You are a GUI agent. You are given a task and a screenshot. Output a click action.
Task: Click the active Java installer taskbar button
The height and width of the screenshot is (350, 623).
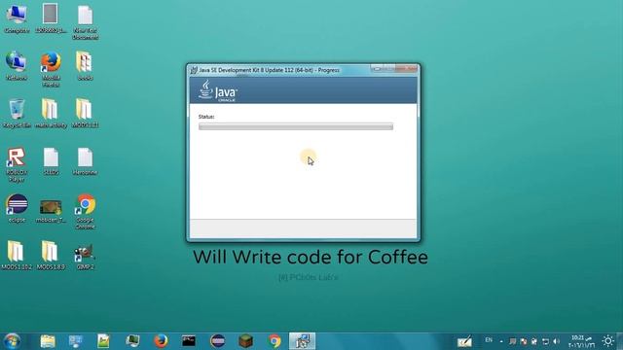tap(302, 341)
